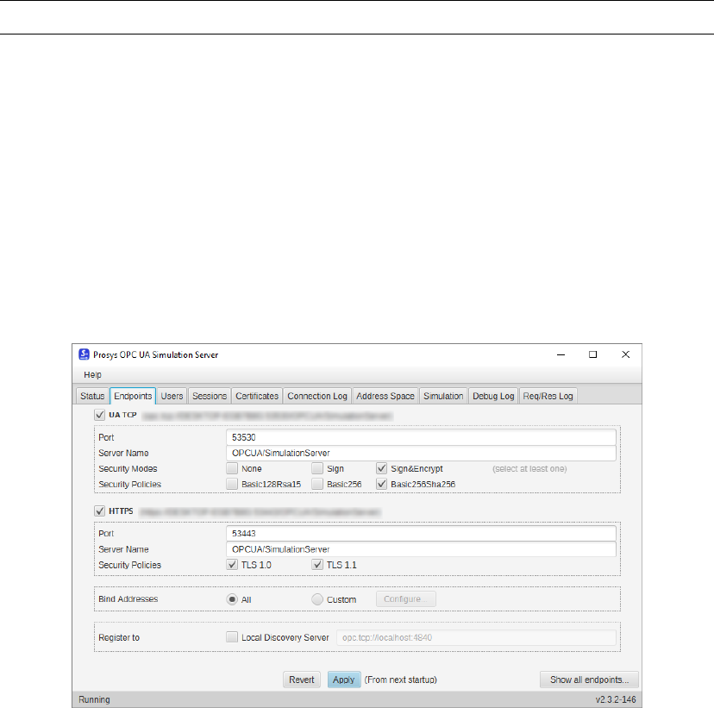
Task: Open the Simulation tab
Action: tap(443, 396)
